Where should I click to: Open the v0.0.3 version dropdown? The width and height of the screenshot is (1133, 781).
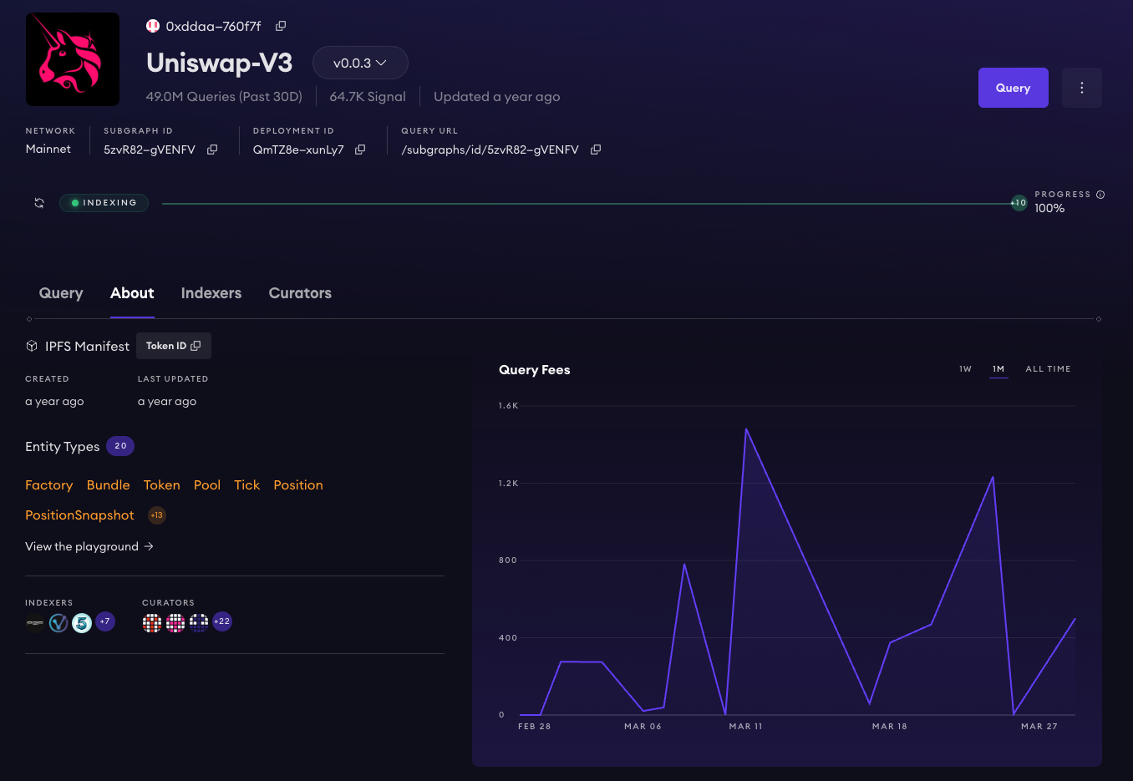(x=360, y=63)
